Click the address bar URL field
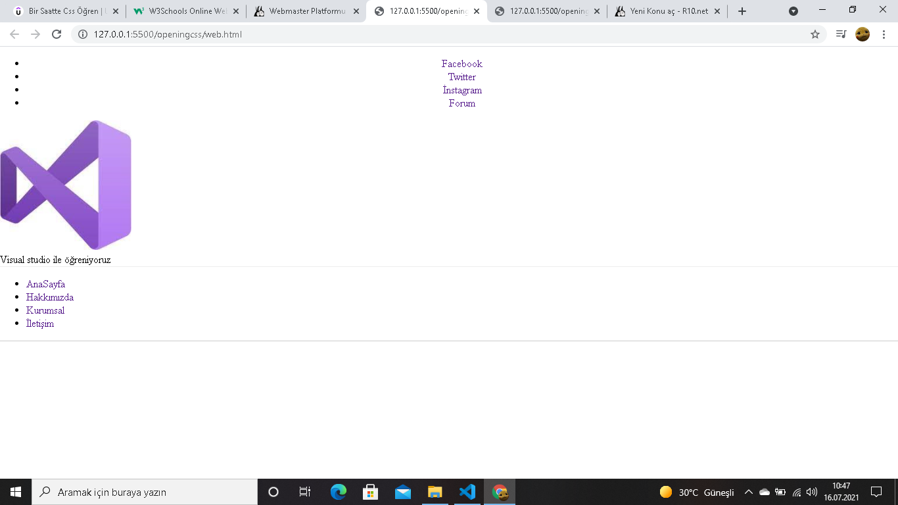898x505 pixels. pos(448,34)
